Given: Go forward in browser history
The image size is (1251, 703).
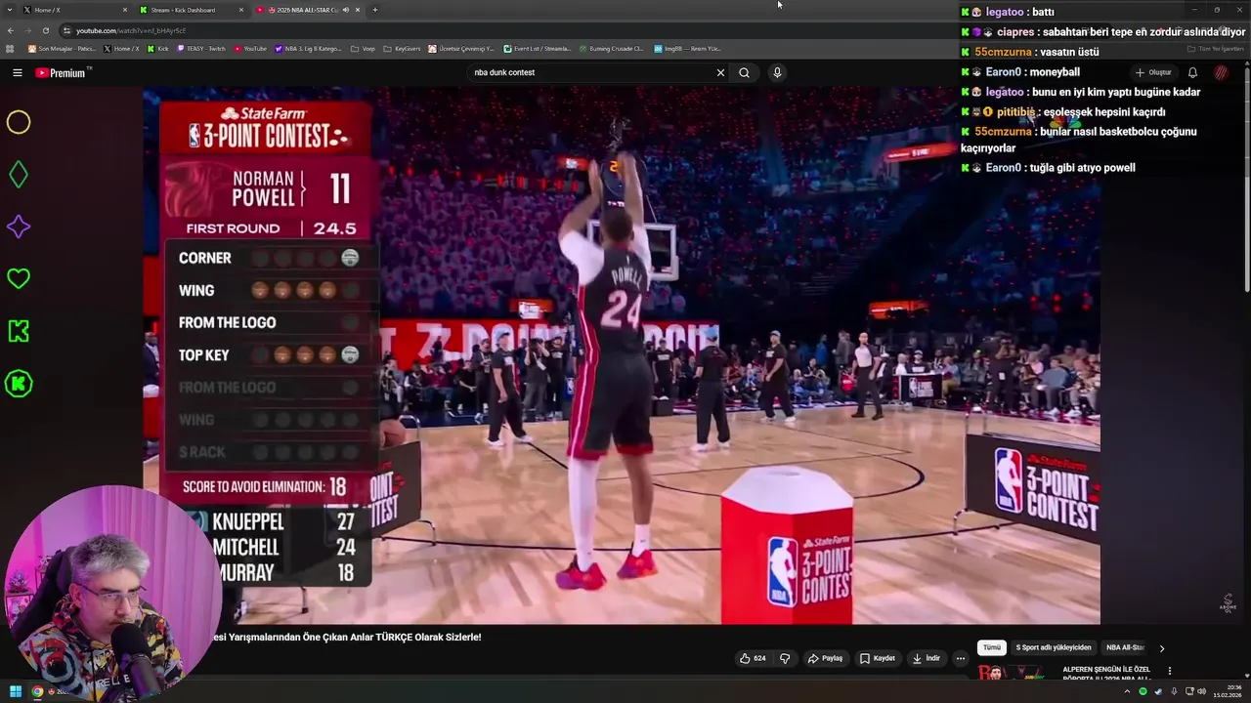Looking at the screenshot, I should tap(28, 30).
